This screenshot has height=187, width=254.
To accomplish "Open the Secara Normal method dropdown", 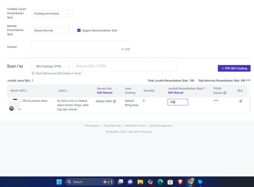I will pos(52,30).
